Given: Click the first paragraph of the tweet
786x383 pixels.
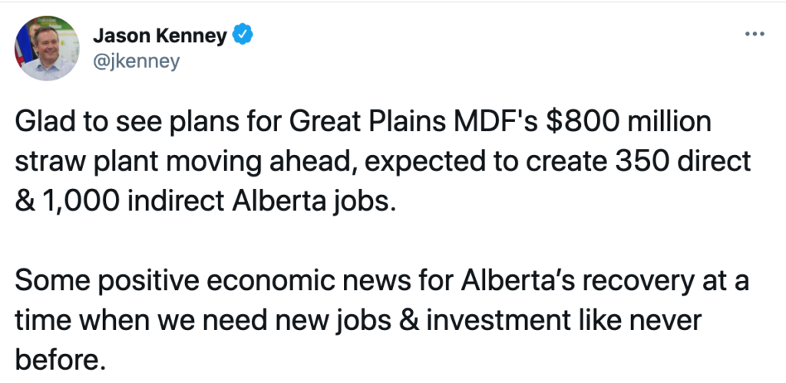Looking at the screenshot, I should (383, 161).
